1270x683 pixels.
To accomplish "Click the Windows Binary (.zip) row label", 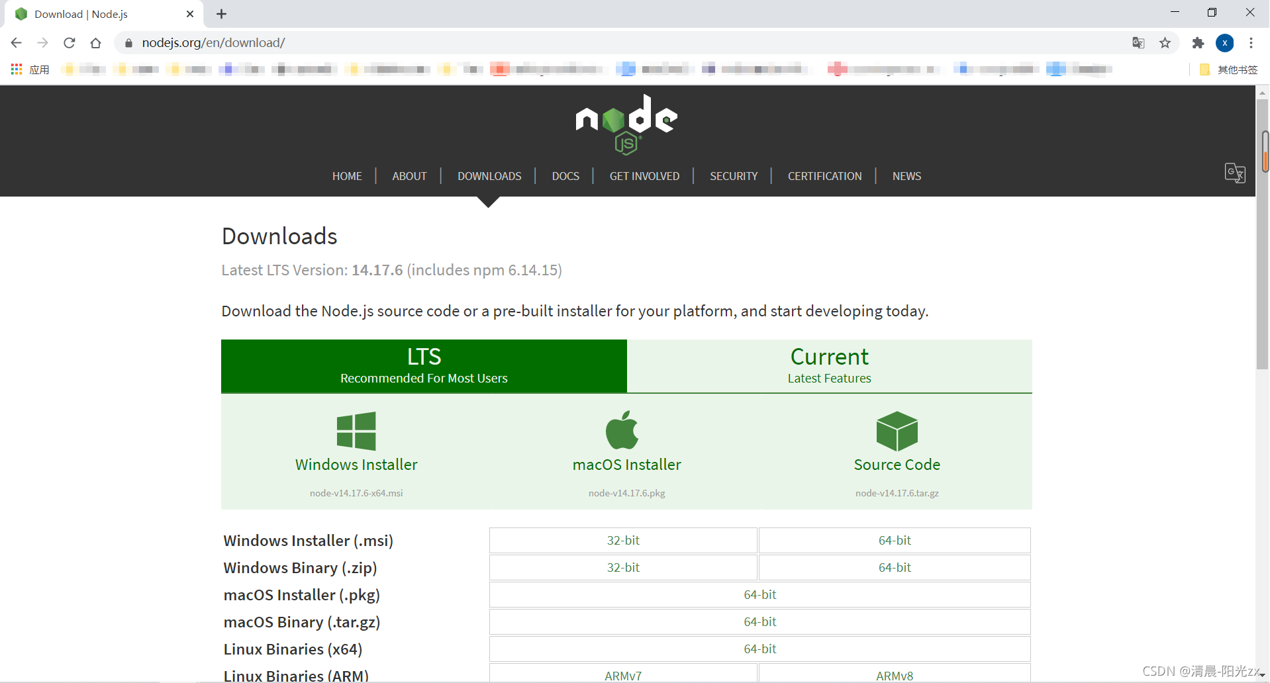I will click(x=300, y=568).
